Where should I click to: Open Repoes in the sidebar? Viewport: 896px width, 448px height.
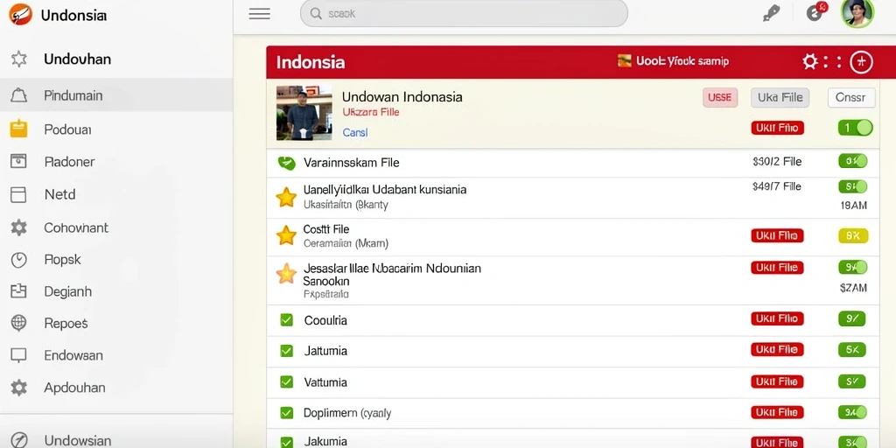(66, 324)
